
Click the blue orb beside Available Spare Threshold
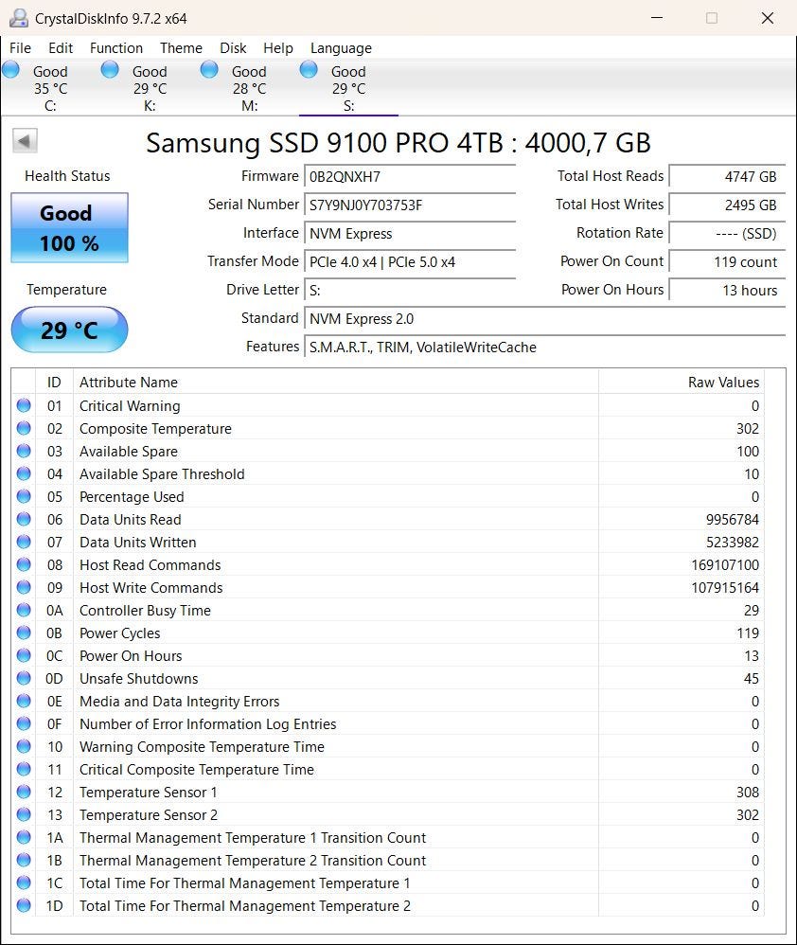(x=24, y=473)
